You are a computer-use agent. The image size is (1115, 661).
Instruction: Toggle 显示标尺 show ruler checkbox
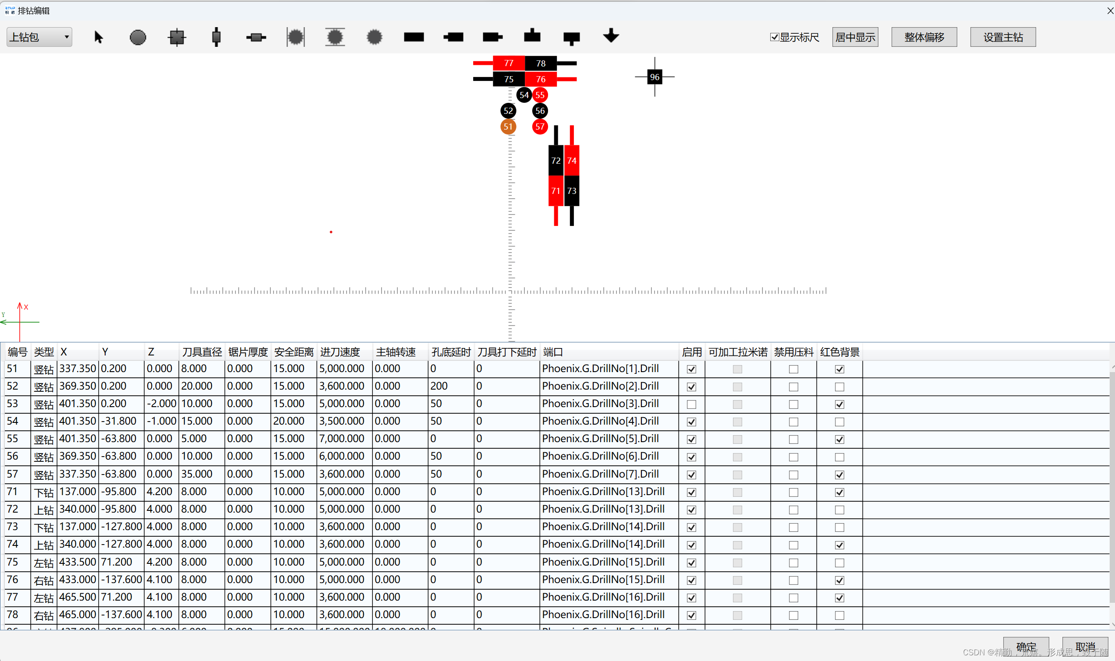pyautogui.click(x=775, y=37)
